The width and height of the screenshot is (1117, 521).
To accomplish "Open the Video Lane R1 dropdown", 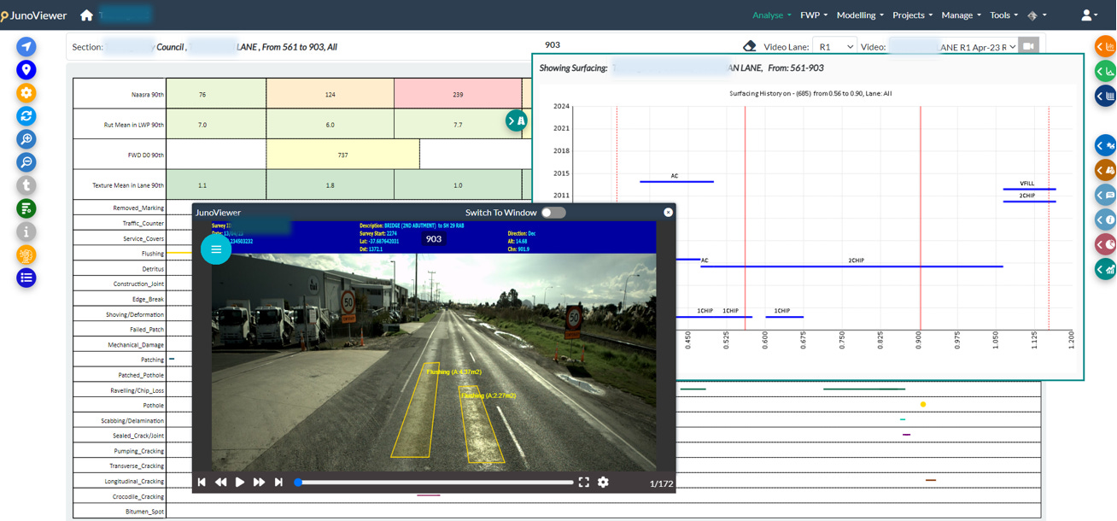I will (833, 47).
